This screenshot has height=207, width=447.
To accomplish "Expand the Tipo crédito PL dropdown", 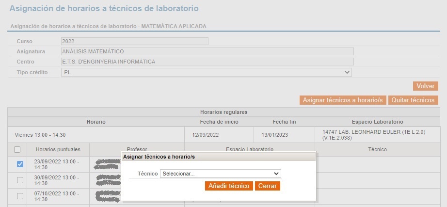I will click(207, 72).
